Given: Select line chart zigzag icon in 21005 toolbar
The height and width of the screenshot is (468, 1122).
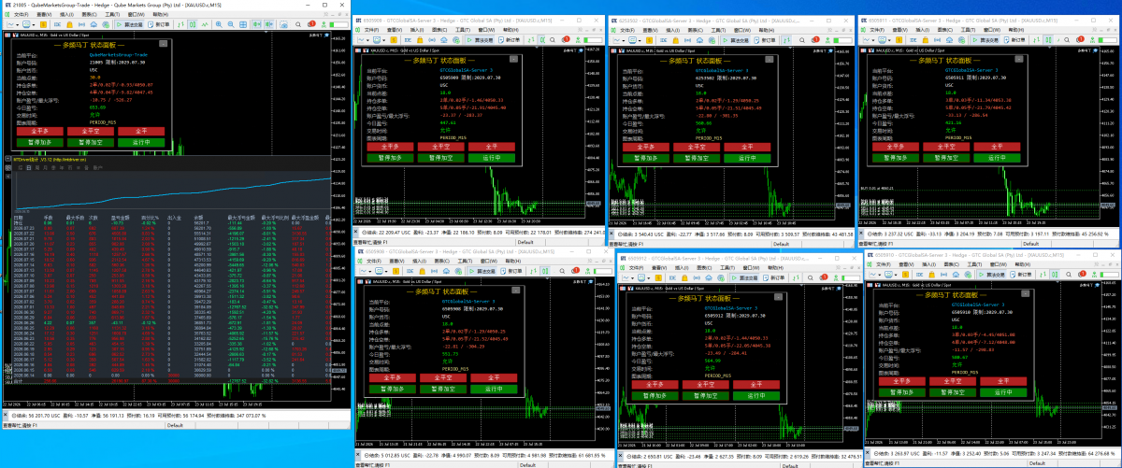Looking at the screenshot, I should (205, 24).
